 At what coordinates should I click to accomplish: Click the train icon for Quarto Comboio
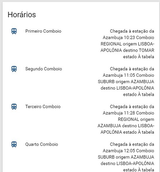tap(14, 144)
